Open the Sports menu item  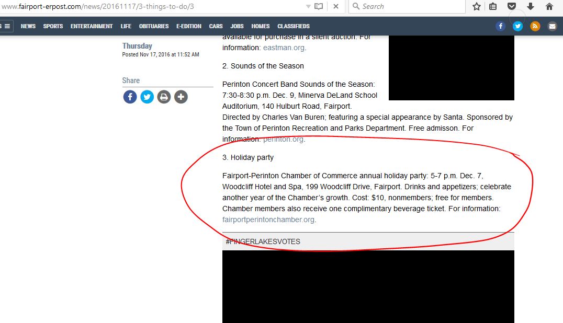(x=53, y=26)
